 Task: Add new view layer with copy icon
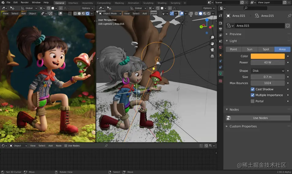tap(285, 2)
